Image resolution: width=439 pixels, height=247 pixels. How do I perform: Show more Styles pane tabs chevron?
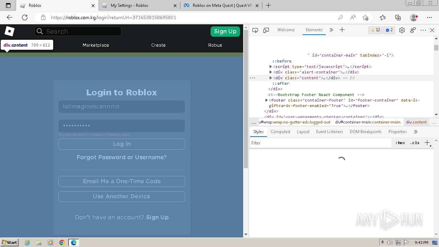[416, 132]
